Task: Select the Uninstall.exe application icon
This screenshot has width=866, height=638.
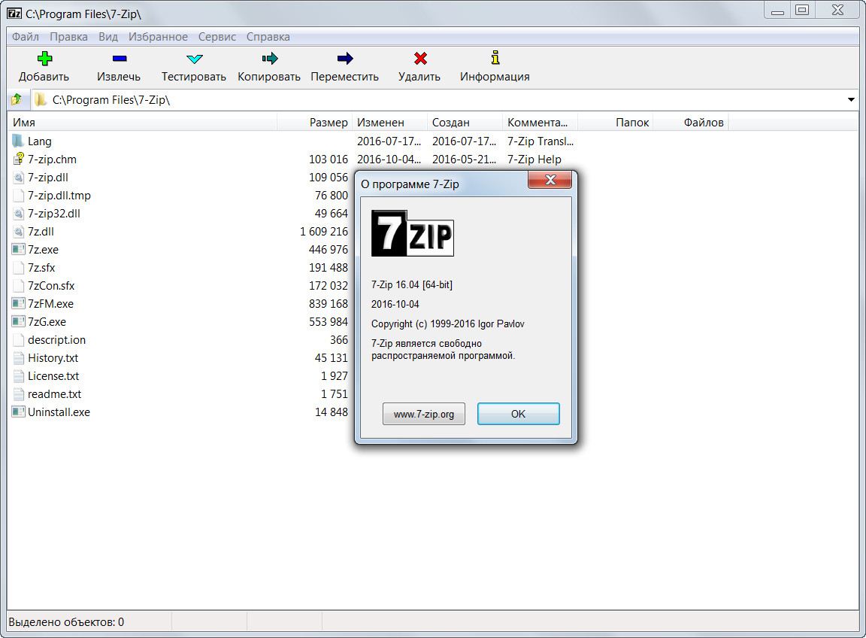Action: click(x=18, y=412)
